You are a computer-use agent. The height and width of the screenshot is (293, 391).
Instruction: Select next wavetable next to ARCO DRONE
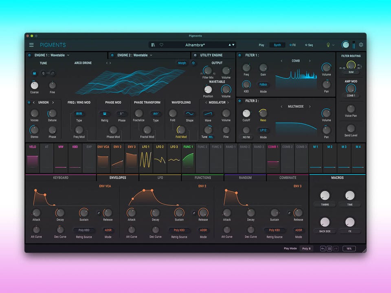tap(110, 63)
